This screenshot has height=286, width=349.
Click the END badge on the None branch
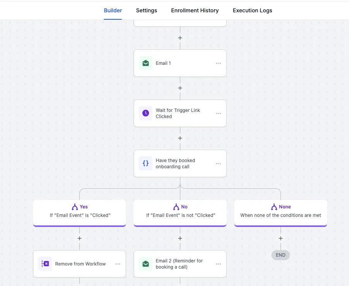pos(280,255)
